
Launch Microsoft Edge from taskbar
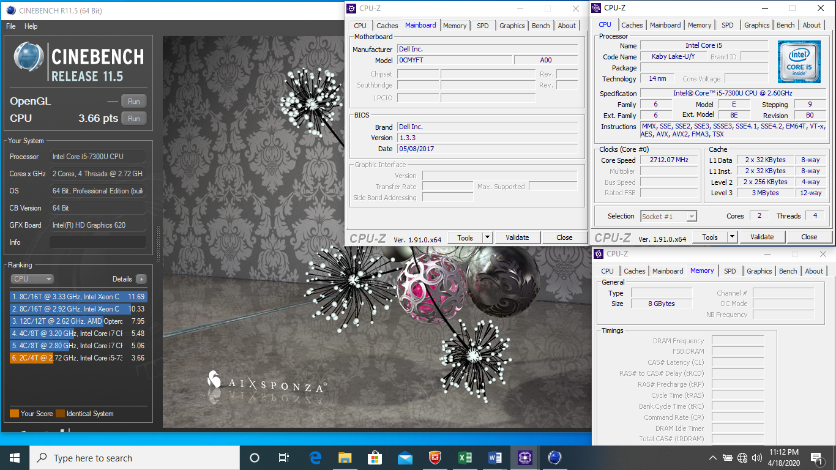click(x=315, y=458)
